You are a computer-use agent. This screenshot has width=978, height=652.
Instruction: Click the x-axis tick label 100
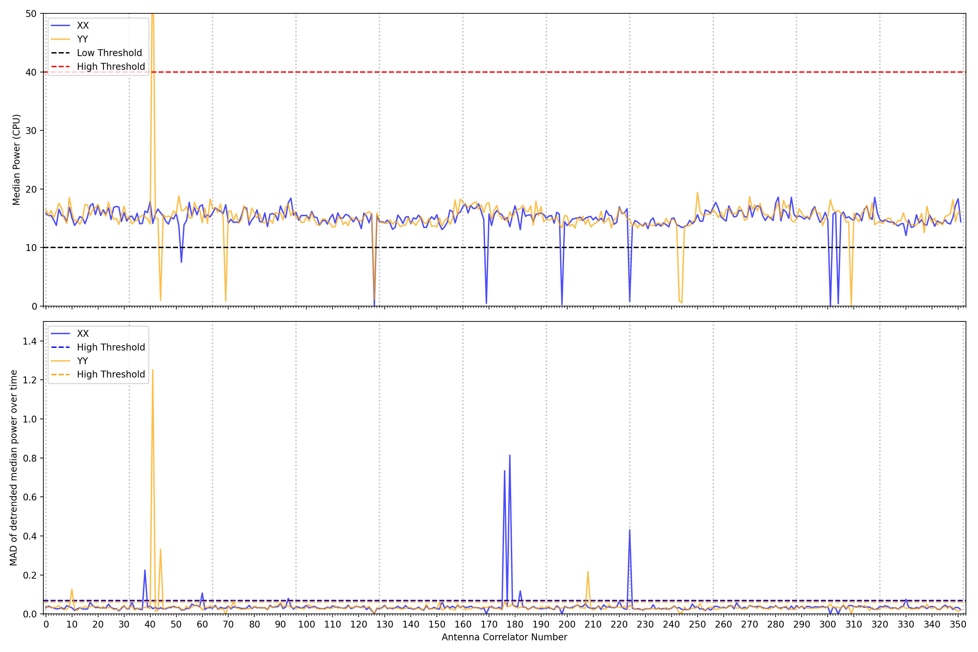(x=306, y=625)
